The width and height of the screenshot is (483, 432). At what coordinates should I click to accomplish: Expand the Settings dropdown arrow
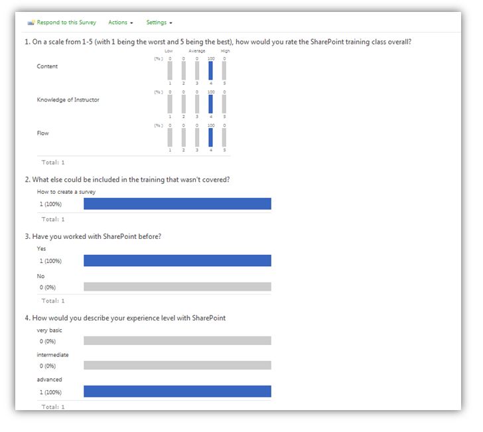coord(171,23)
